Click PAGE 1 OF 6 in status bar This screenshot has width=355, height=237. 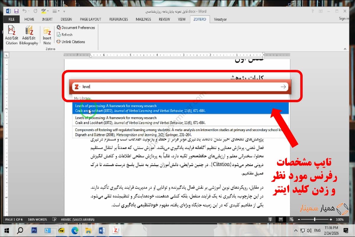coord(14,220)
